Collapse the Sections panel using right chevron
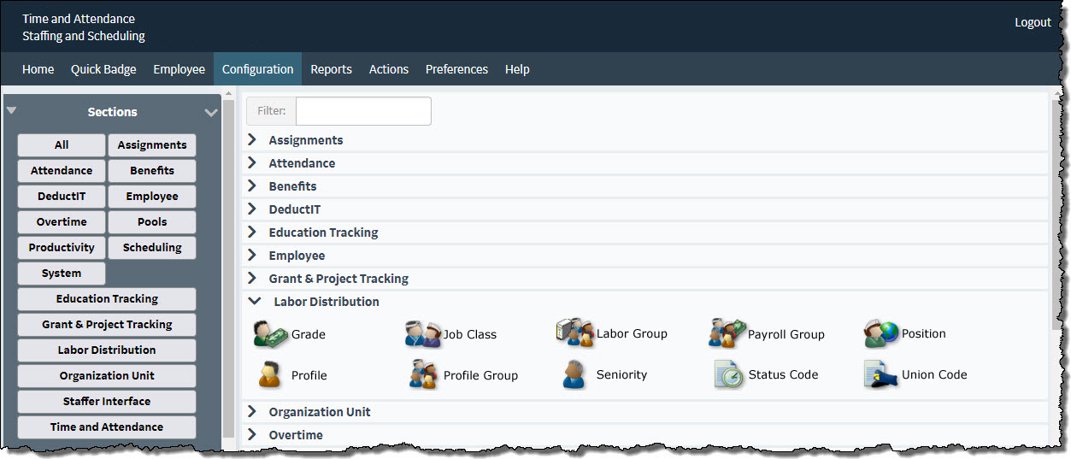1071x459 pixels. click(211, 112)
